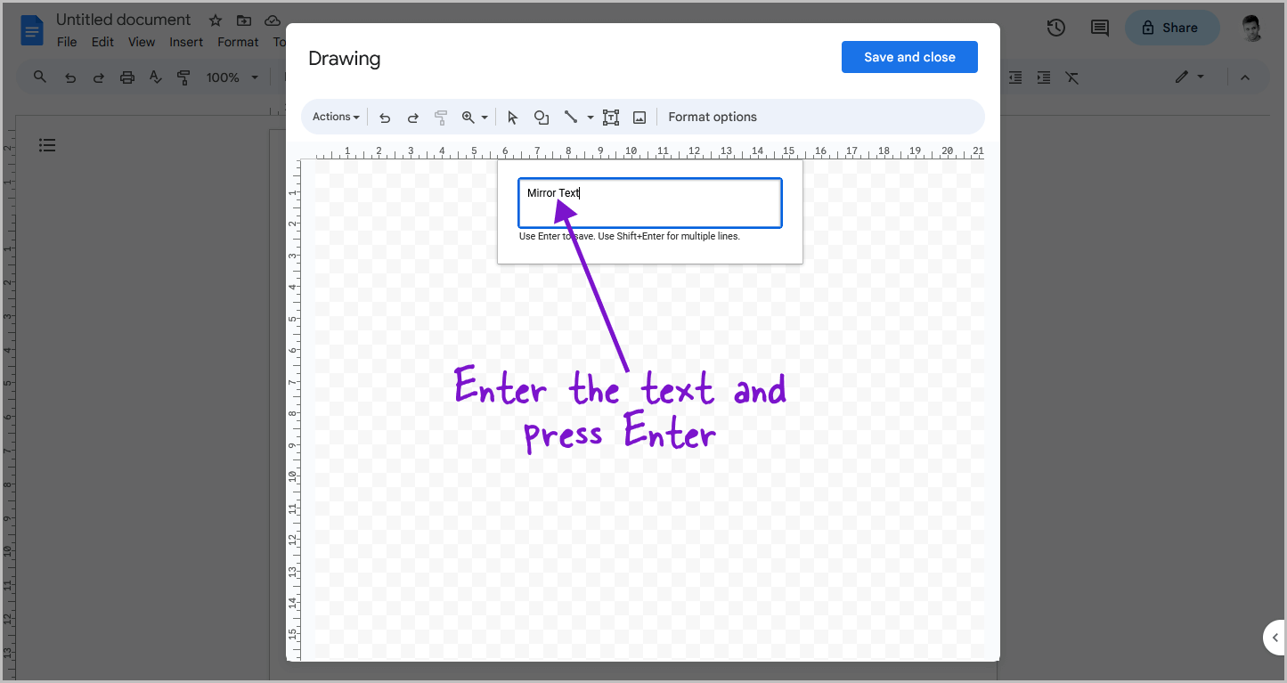1287x683 pixels.
Task: Undo the last drawing action
Action: [384, 117]
